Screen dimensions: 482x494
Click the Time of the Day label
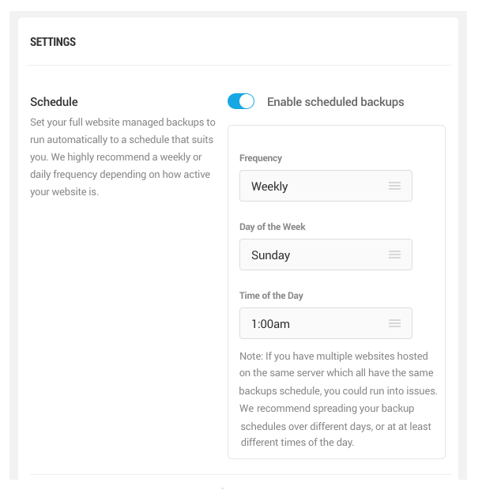[x=271, y=296]
